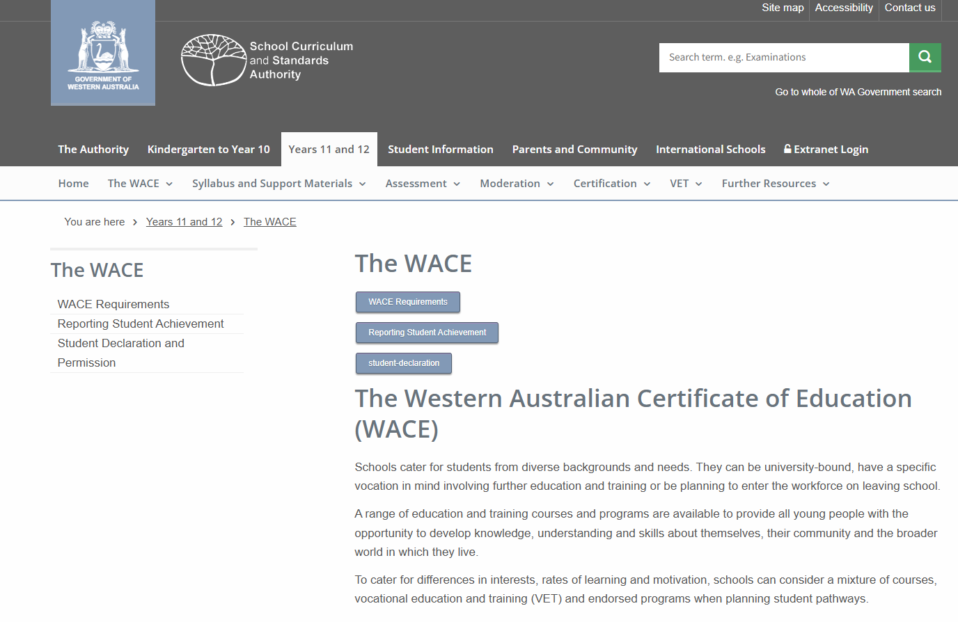Select the Student Information tab
This screenshot has height=622, width=958.
click(440, 150)
